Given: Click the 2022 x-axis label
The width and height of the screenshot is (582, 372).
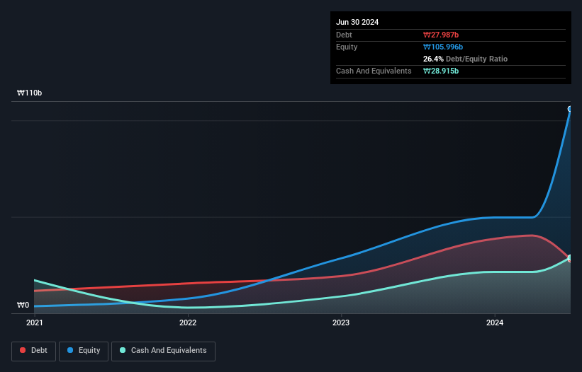Looking at the screenshot, I should (x=188, y=322).
